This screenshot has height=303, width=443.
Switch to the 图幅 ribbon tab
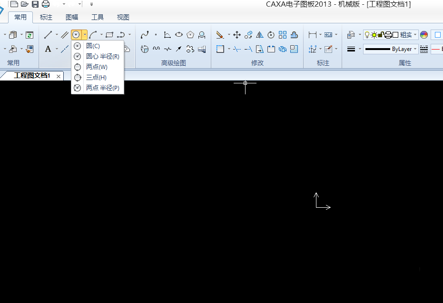coord(72,17)
